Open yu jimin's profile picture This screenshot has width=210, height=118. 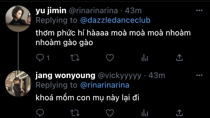tap(18, 18)
